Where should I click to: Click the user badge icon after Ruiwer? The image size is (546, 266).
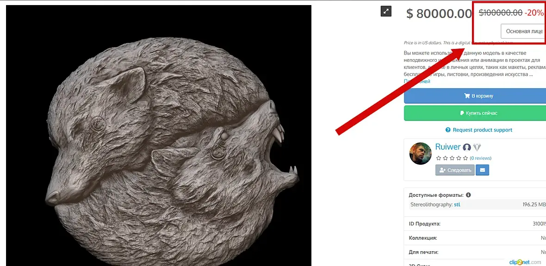click(467, 147)
